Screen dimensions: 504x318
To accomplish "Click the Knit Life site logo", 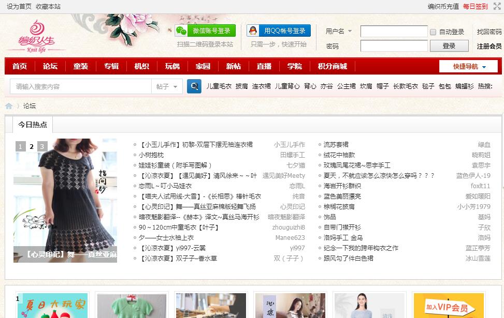I will click(x=36, y=36).
